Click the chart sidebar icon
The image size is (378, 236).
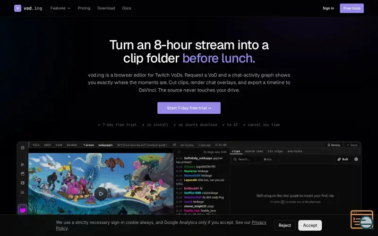pyautogui.click(x=23, y=192)
